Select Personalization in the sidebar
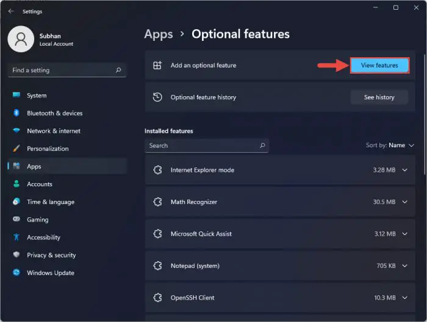 68,149
